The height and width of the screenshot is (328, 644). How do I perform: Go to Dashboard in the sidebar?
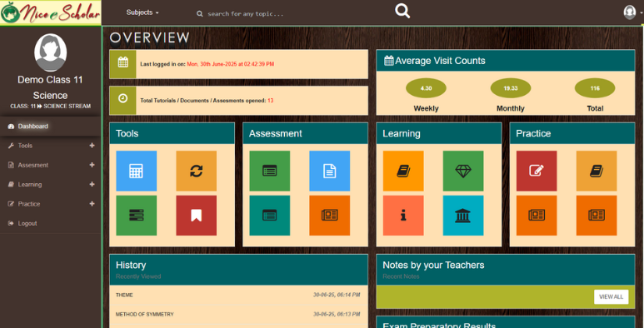[51, 127]
